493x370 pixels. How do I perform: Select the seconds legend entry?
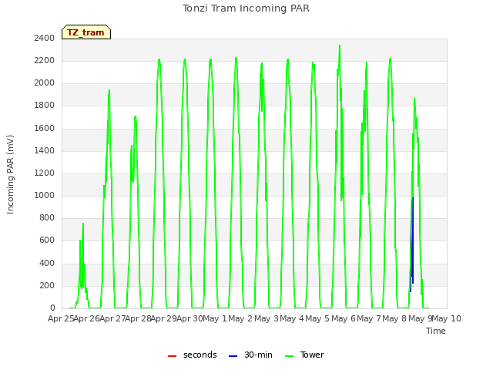[x=193, y=355]
